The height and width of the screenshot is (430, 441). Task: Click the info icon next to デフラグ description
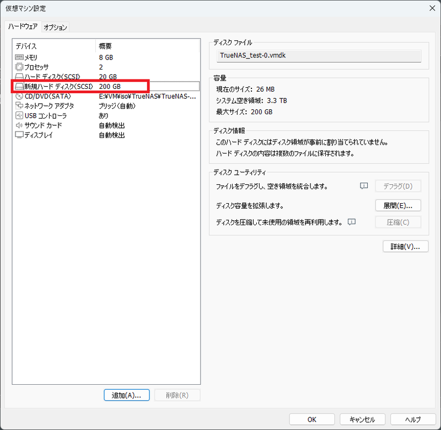point(364,186)
